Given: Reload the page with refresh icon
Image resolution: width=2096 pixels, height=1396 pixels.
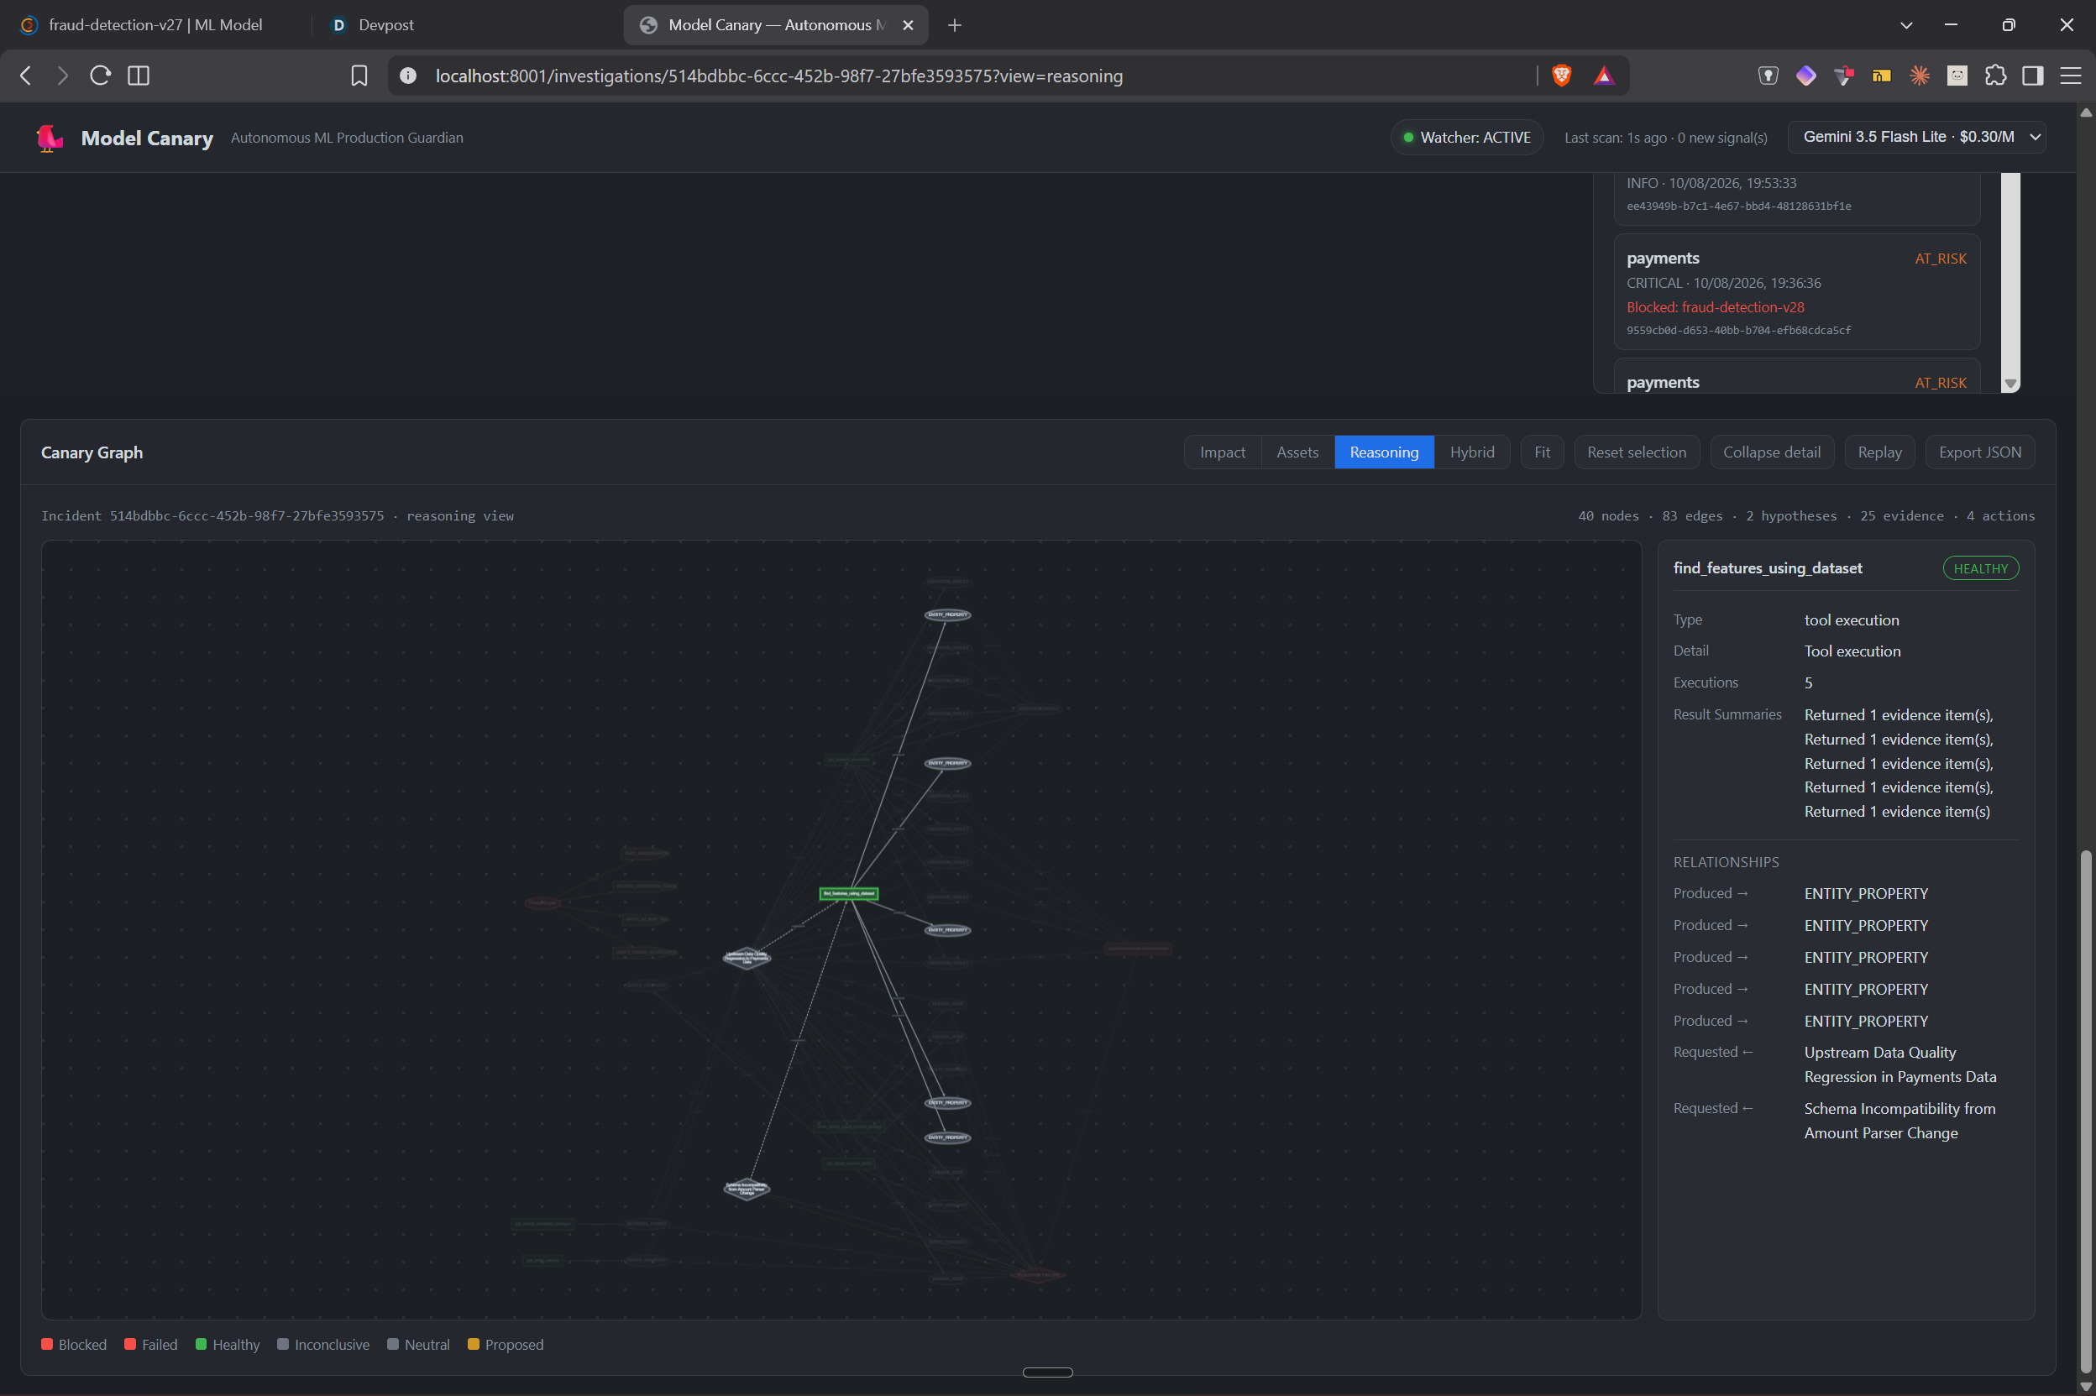Looking at the screenshot, I should (x=101, y=76).
